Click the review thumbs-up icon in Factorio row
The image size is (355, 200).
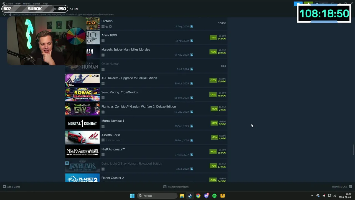[192, 26]
